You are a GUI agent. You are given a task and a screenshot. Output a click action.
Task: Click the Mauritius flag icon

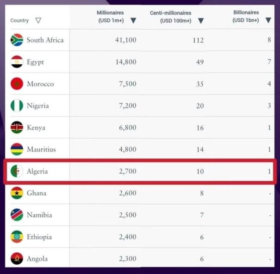(17, 149)
